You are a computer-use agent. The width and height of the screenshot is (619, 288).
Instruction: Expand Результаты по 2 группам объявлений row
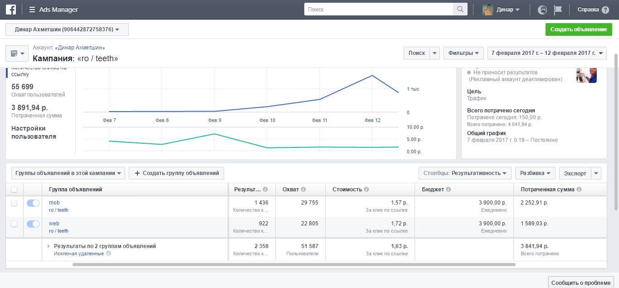click(49, 246)
